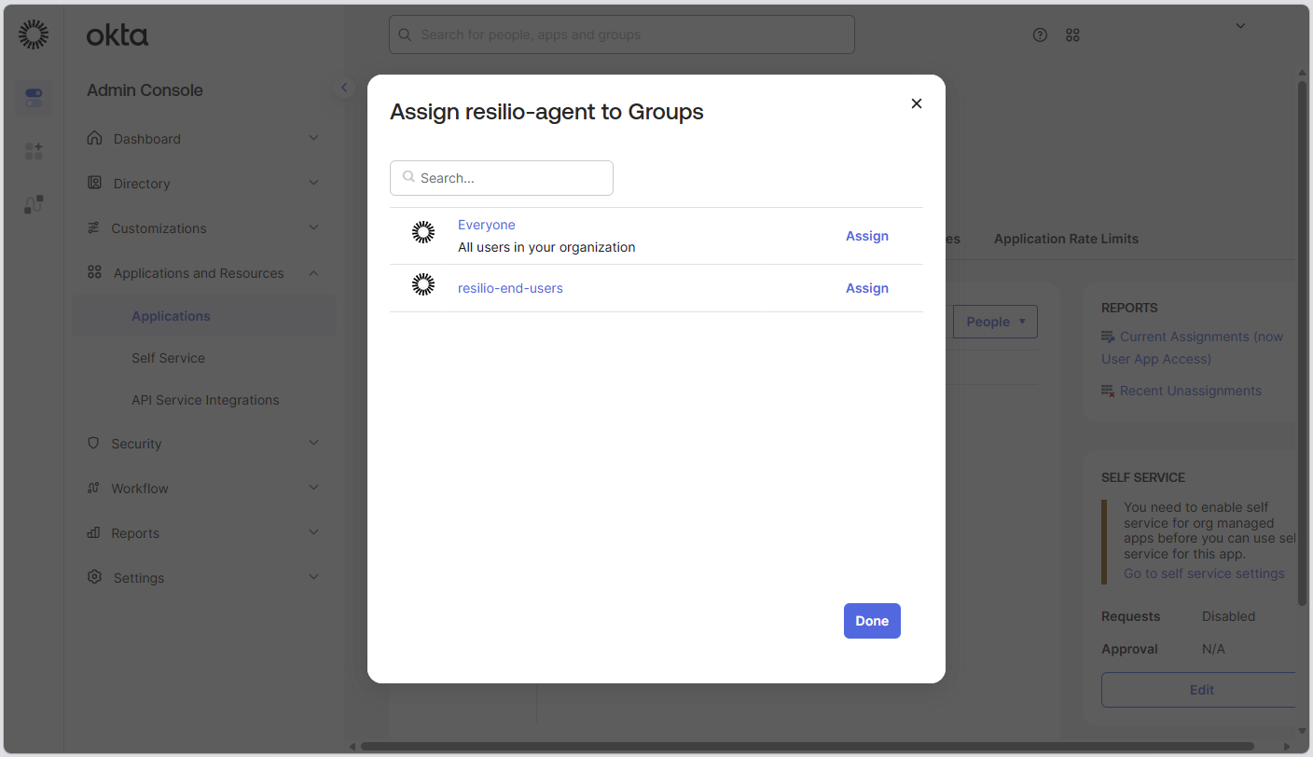Click the Current Assignments report icon
The image size is (1313, 757).
click(1108, 337)
